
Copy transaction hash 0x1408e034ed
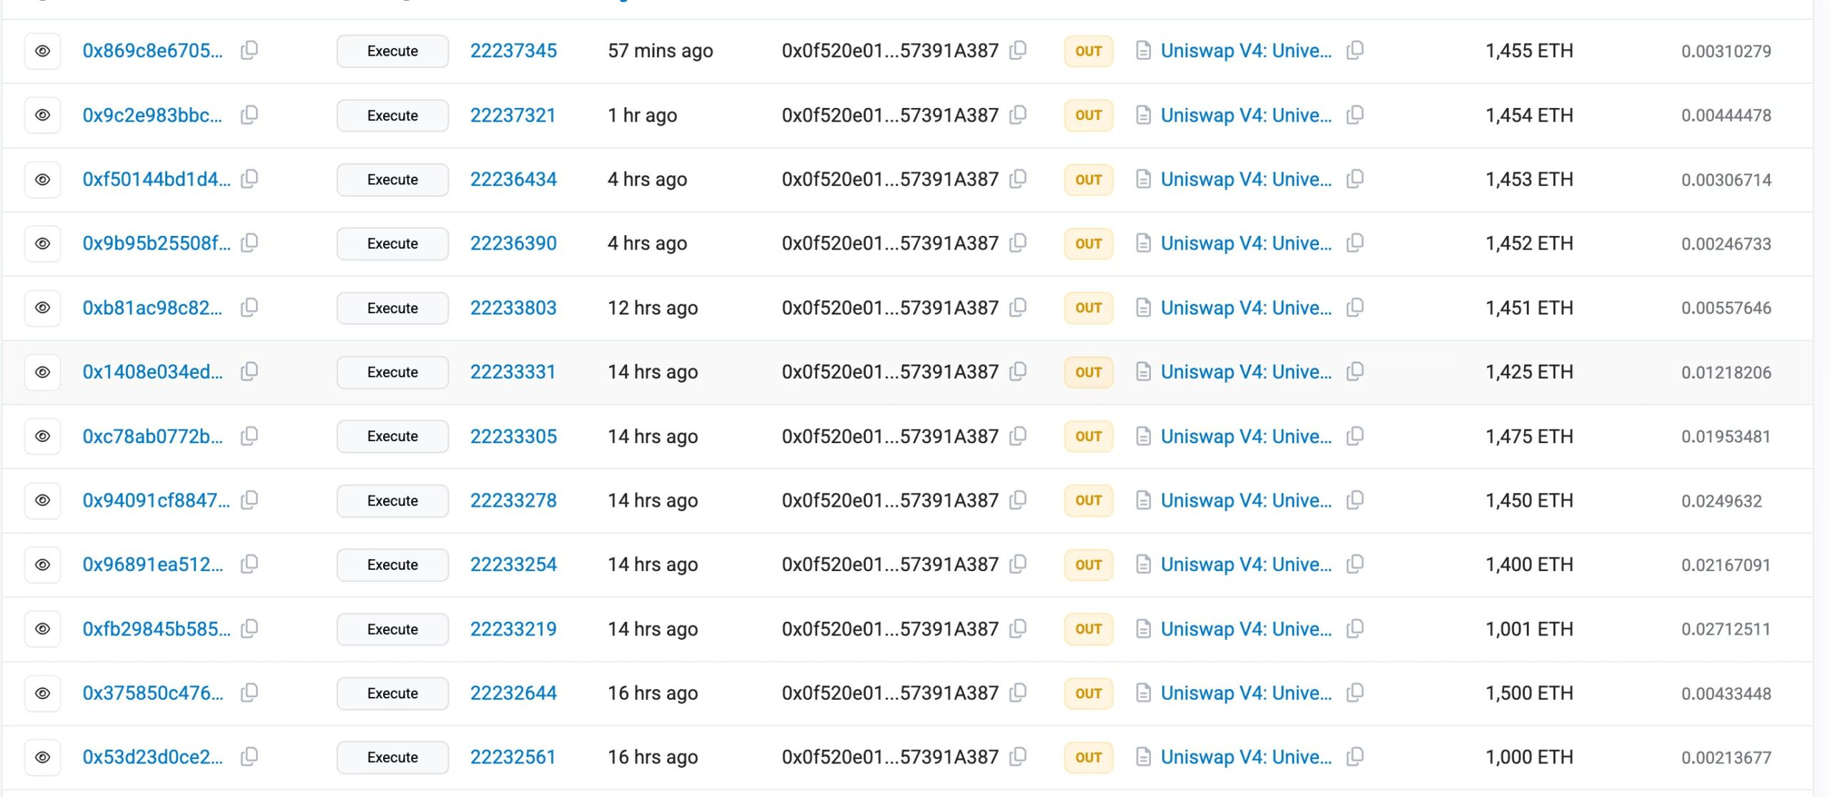249,372
